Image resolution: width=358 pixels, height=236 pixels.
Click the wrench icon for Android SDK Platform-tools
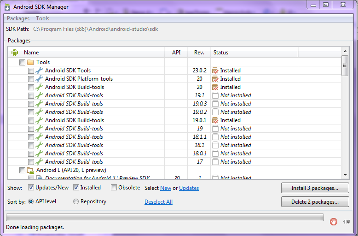[39, 79]
